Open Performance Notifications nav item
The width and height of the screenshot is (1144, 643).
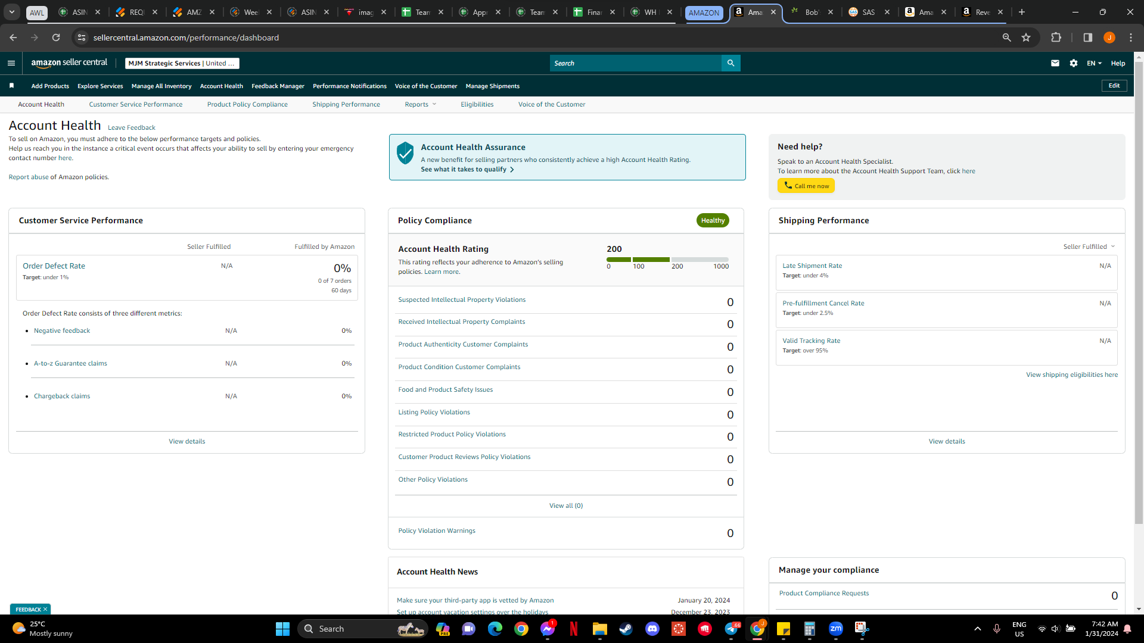click(x=350, y=86)
